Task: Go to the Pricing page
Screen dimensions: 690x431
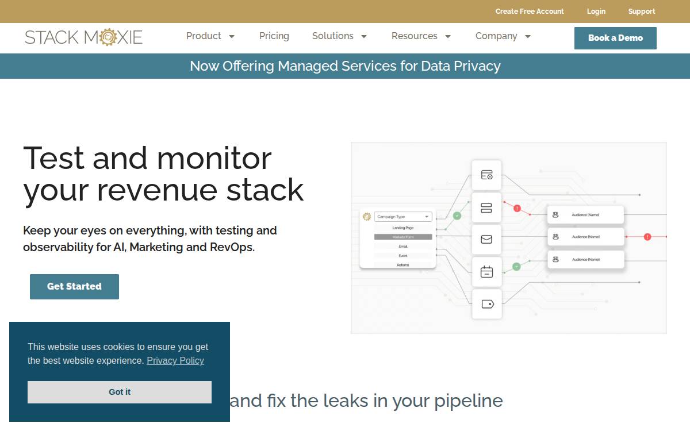Action: click(x=274, y=36)
